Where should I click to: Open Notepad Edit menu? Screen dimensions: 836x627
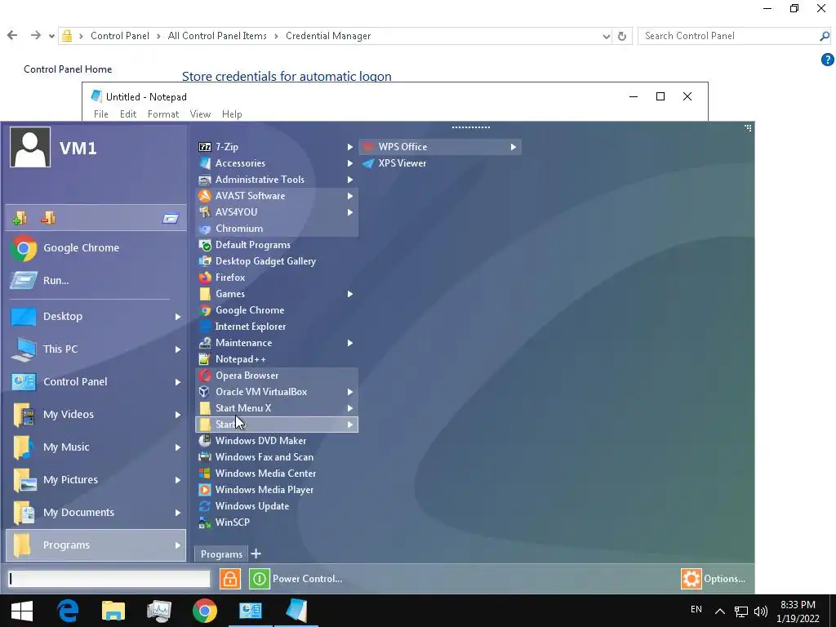point(128,114)
